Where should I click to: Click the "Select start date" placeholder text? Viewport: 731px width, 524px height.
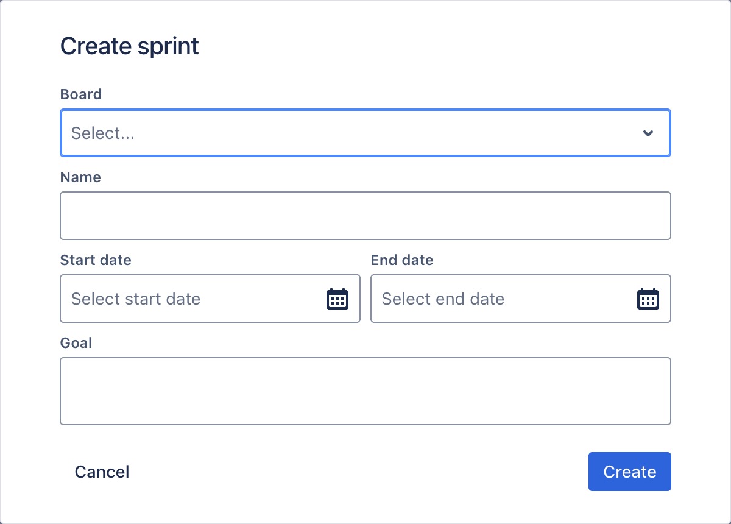point(136,299)
